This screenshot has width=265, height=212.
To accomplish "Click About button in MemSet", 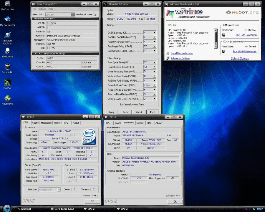I will click(139, 112).
